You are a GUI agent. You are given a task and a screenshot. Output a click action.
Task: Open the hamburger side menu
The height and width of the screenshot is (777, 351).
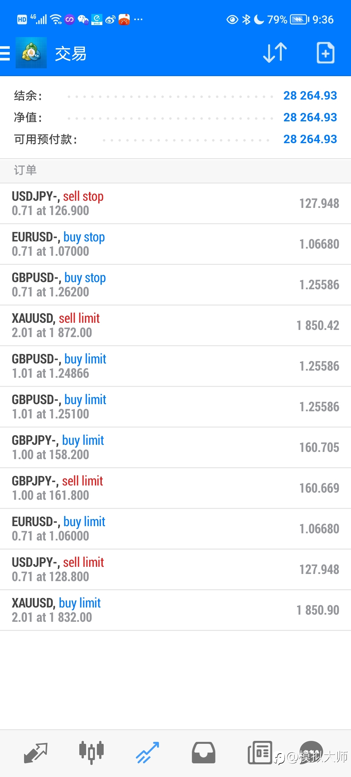click(5, 53)
